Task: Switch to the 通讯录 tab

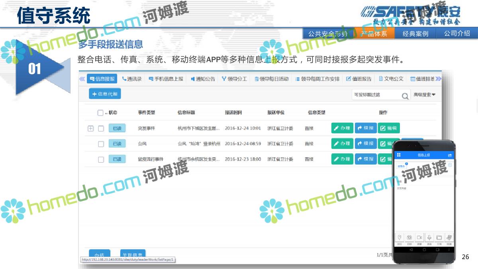Action: click(132, 79)
